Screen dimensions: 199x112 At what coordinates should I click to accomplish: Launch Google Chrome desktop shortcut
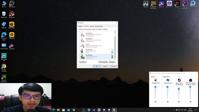(x=4, y=68)
